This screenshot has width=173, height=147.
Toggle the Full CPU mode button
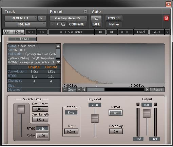pos(22,39)
